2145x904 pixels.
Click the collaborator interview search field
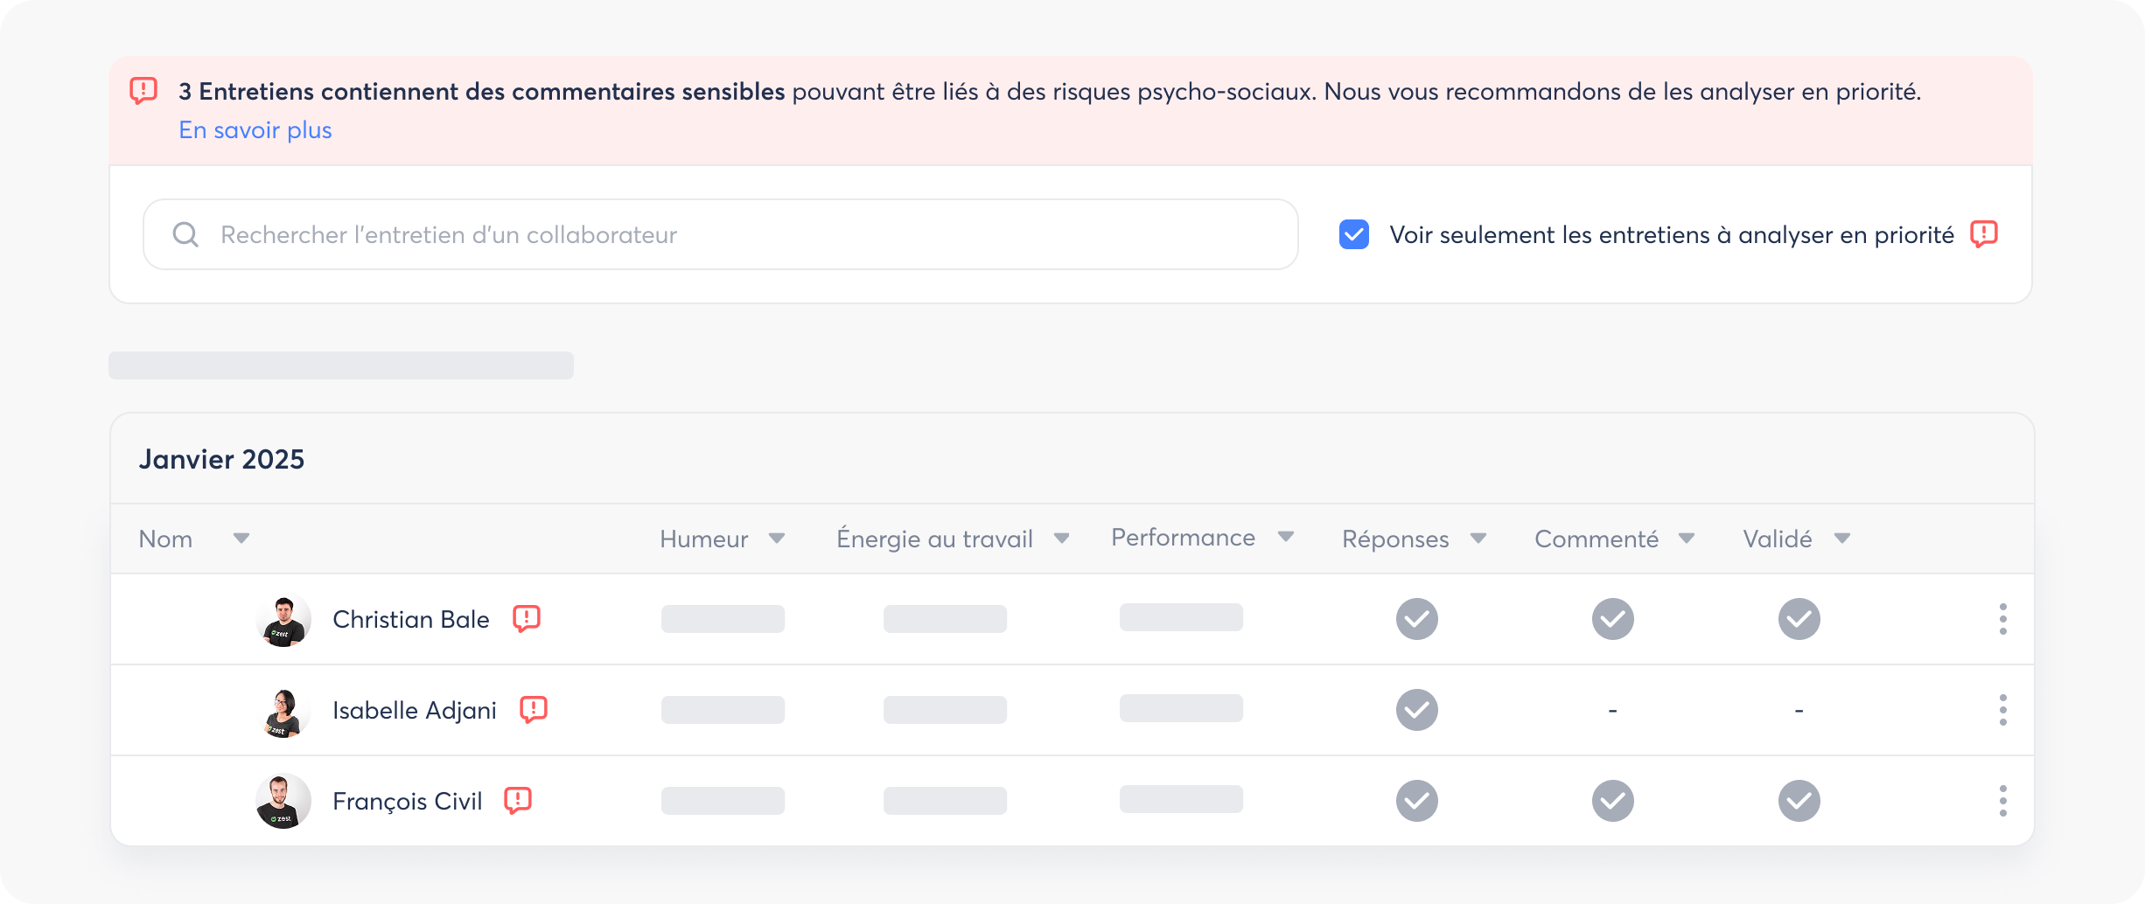(720, 234)
